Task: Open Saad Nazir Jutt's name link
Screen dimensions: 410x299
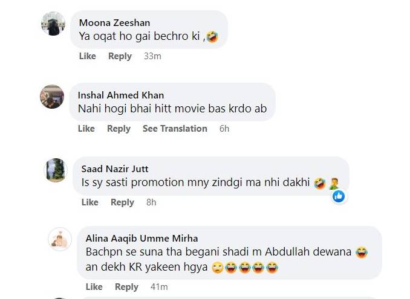Action: [115, 169]
